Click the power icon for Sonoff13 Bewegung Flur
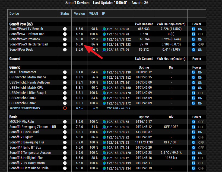This screenshot has width=222, height=172. [193, 142]
